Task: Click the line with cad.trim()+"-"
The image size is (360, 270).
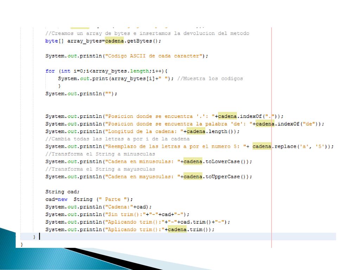Action: [137, 222]
